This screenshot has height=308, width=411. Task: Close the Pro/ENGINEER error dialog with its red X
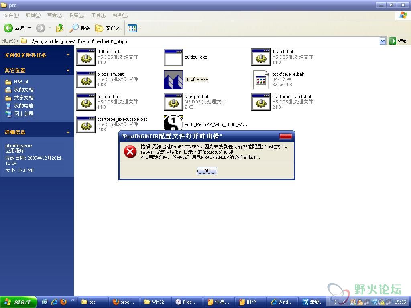[x=285, y=136]
